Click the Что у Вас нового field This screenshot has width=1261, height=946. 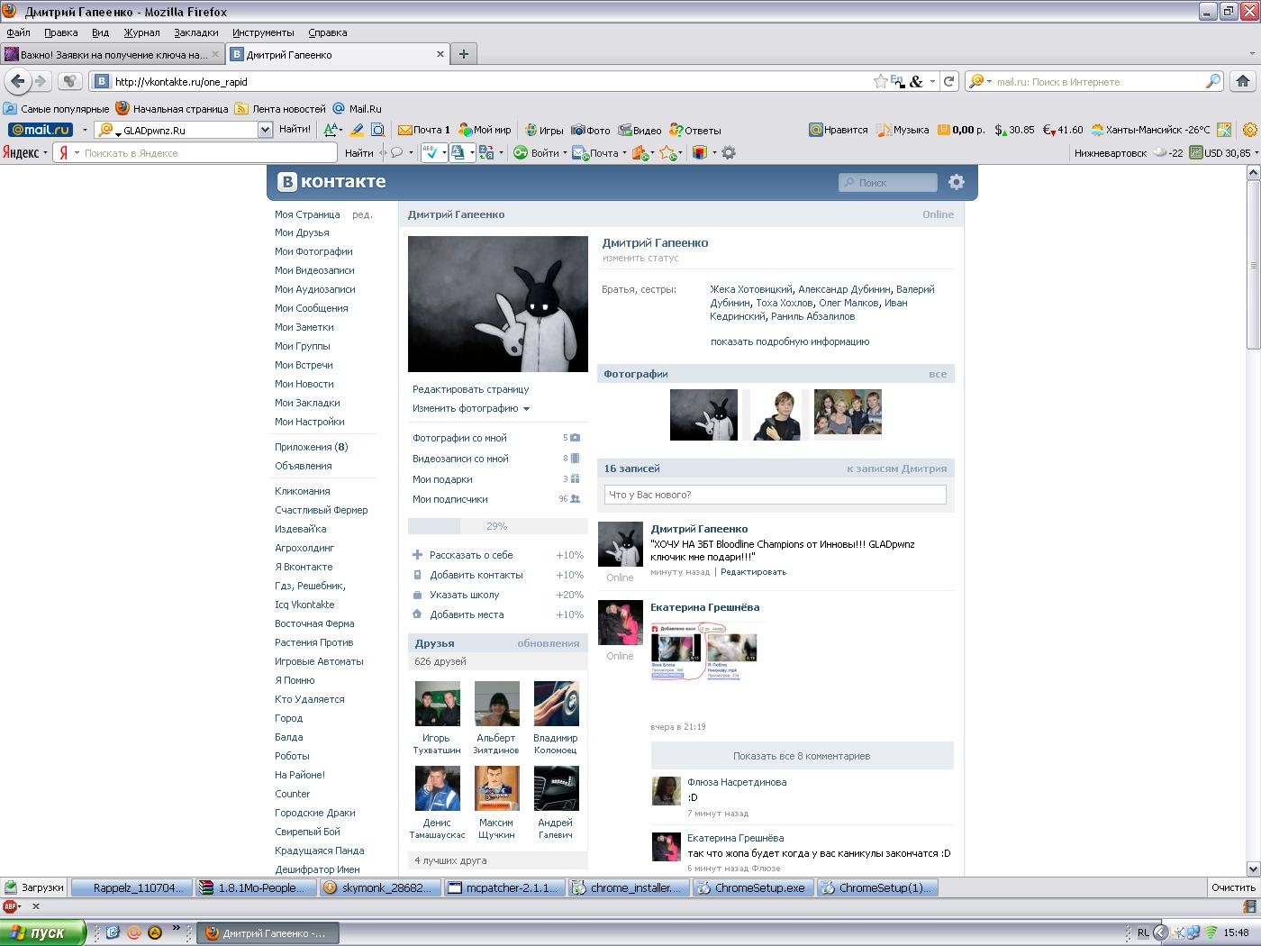coord(775,495)
